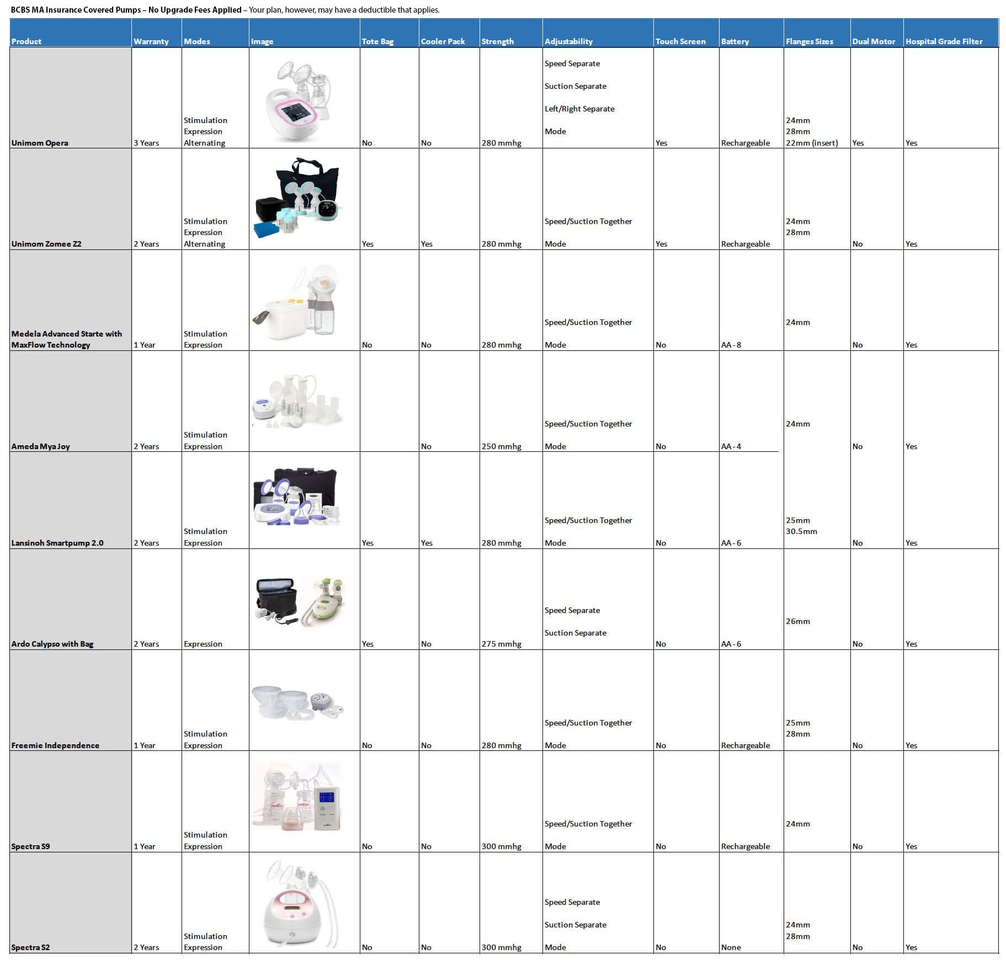Click the Unimom Zomee Z2 pump image

coord(298,198)
